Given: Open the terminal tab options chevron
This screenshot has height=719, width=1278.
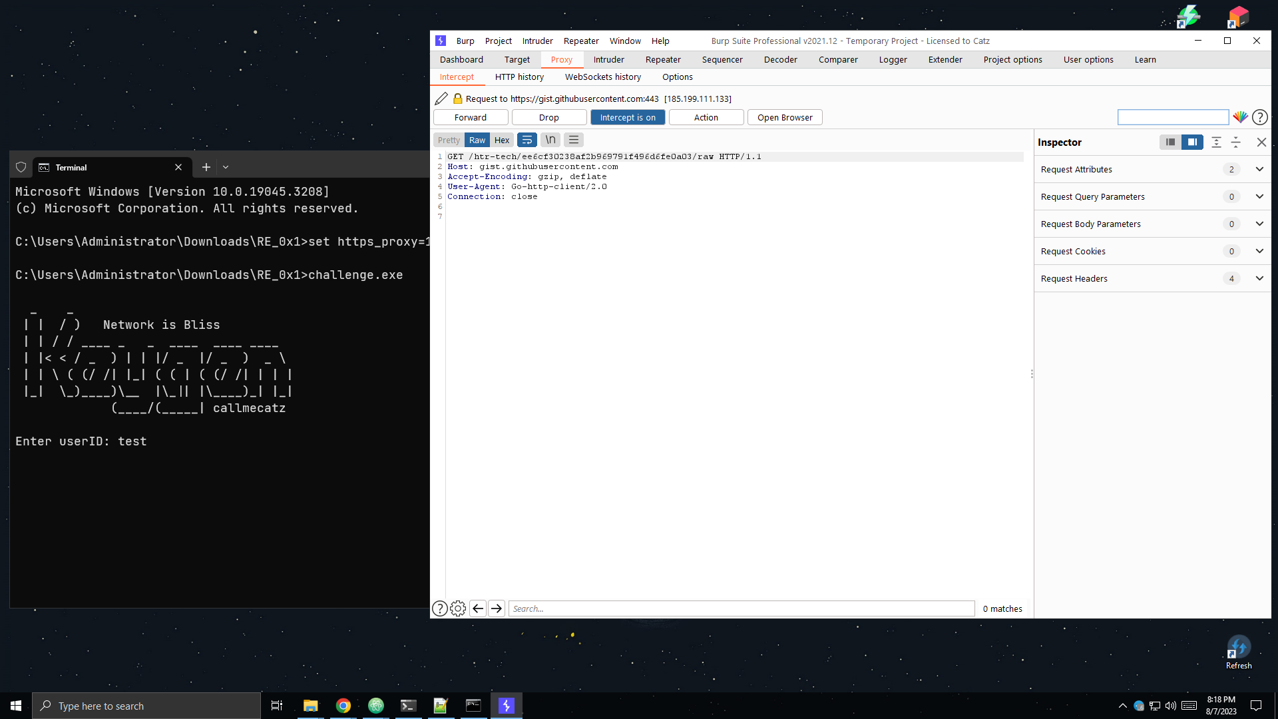Looking at the screenshot, I should pyautogui.click(x=226, y=167).
